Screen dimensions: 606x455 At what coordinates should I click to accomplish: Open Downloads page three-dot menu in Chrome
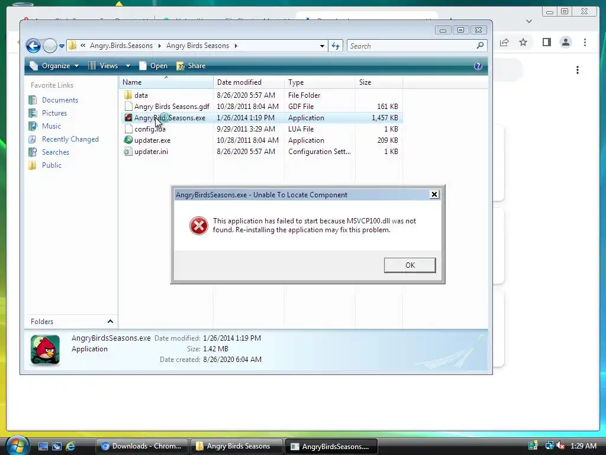click(x=578, y=70)
